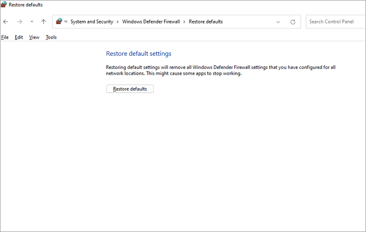366x232 pixels.
Task: Open Windows Defender Firewall breadcrumb
Action: pos(151,22)
